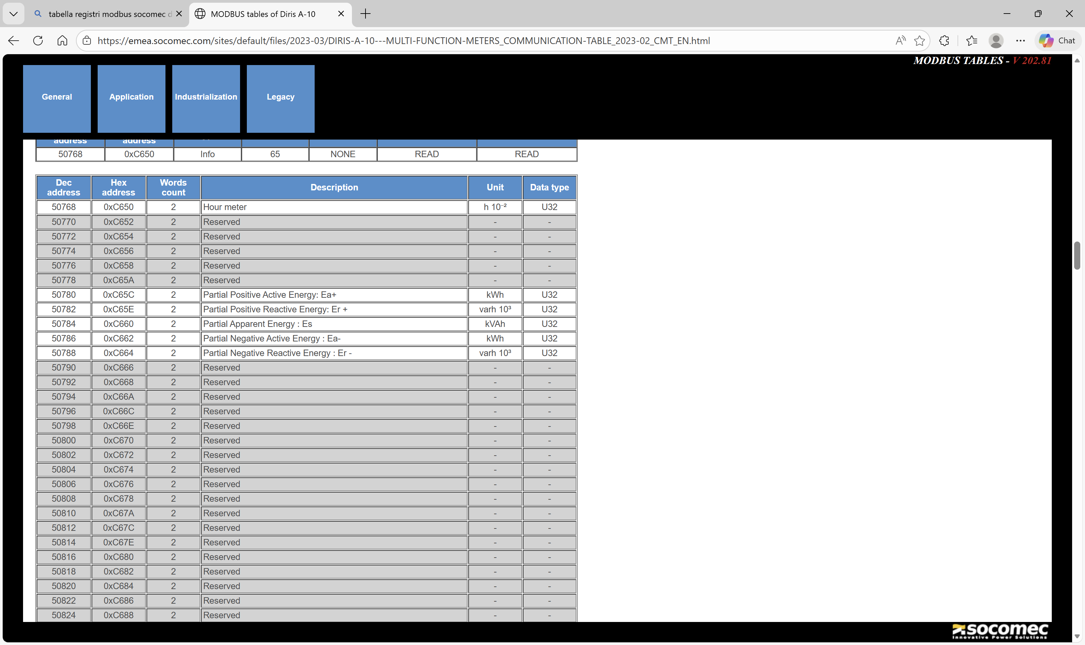
Task: Close the MODBUS tables of Diris tab
Action: click(x=341, y=14)
